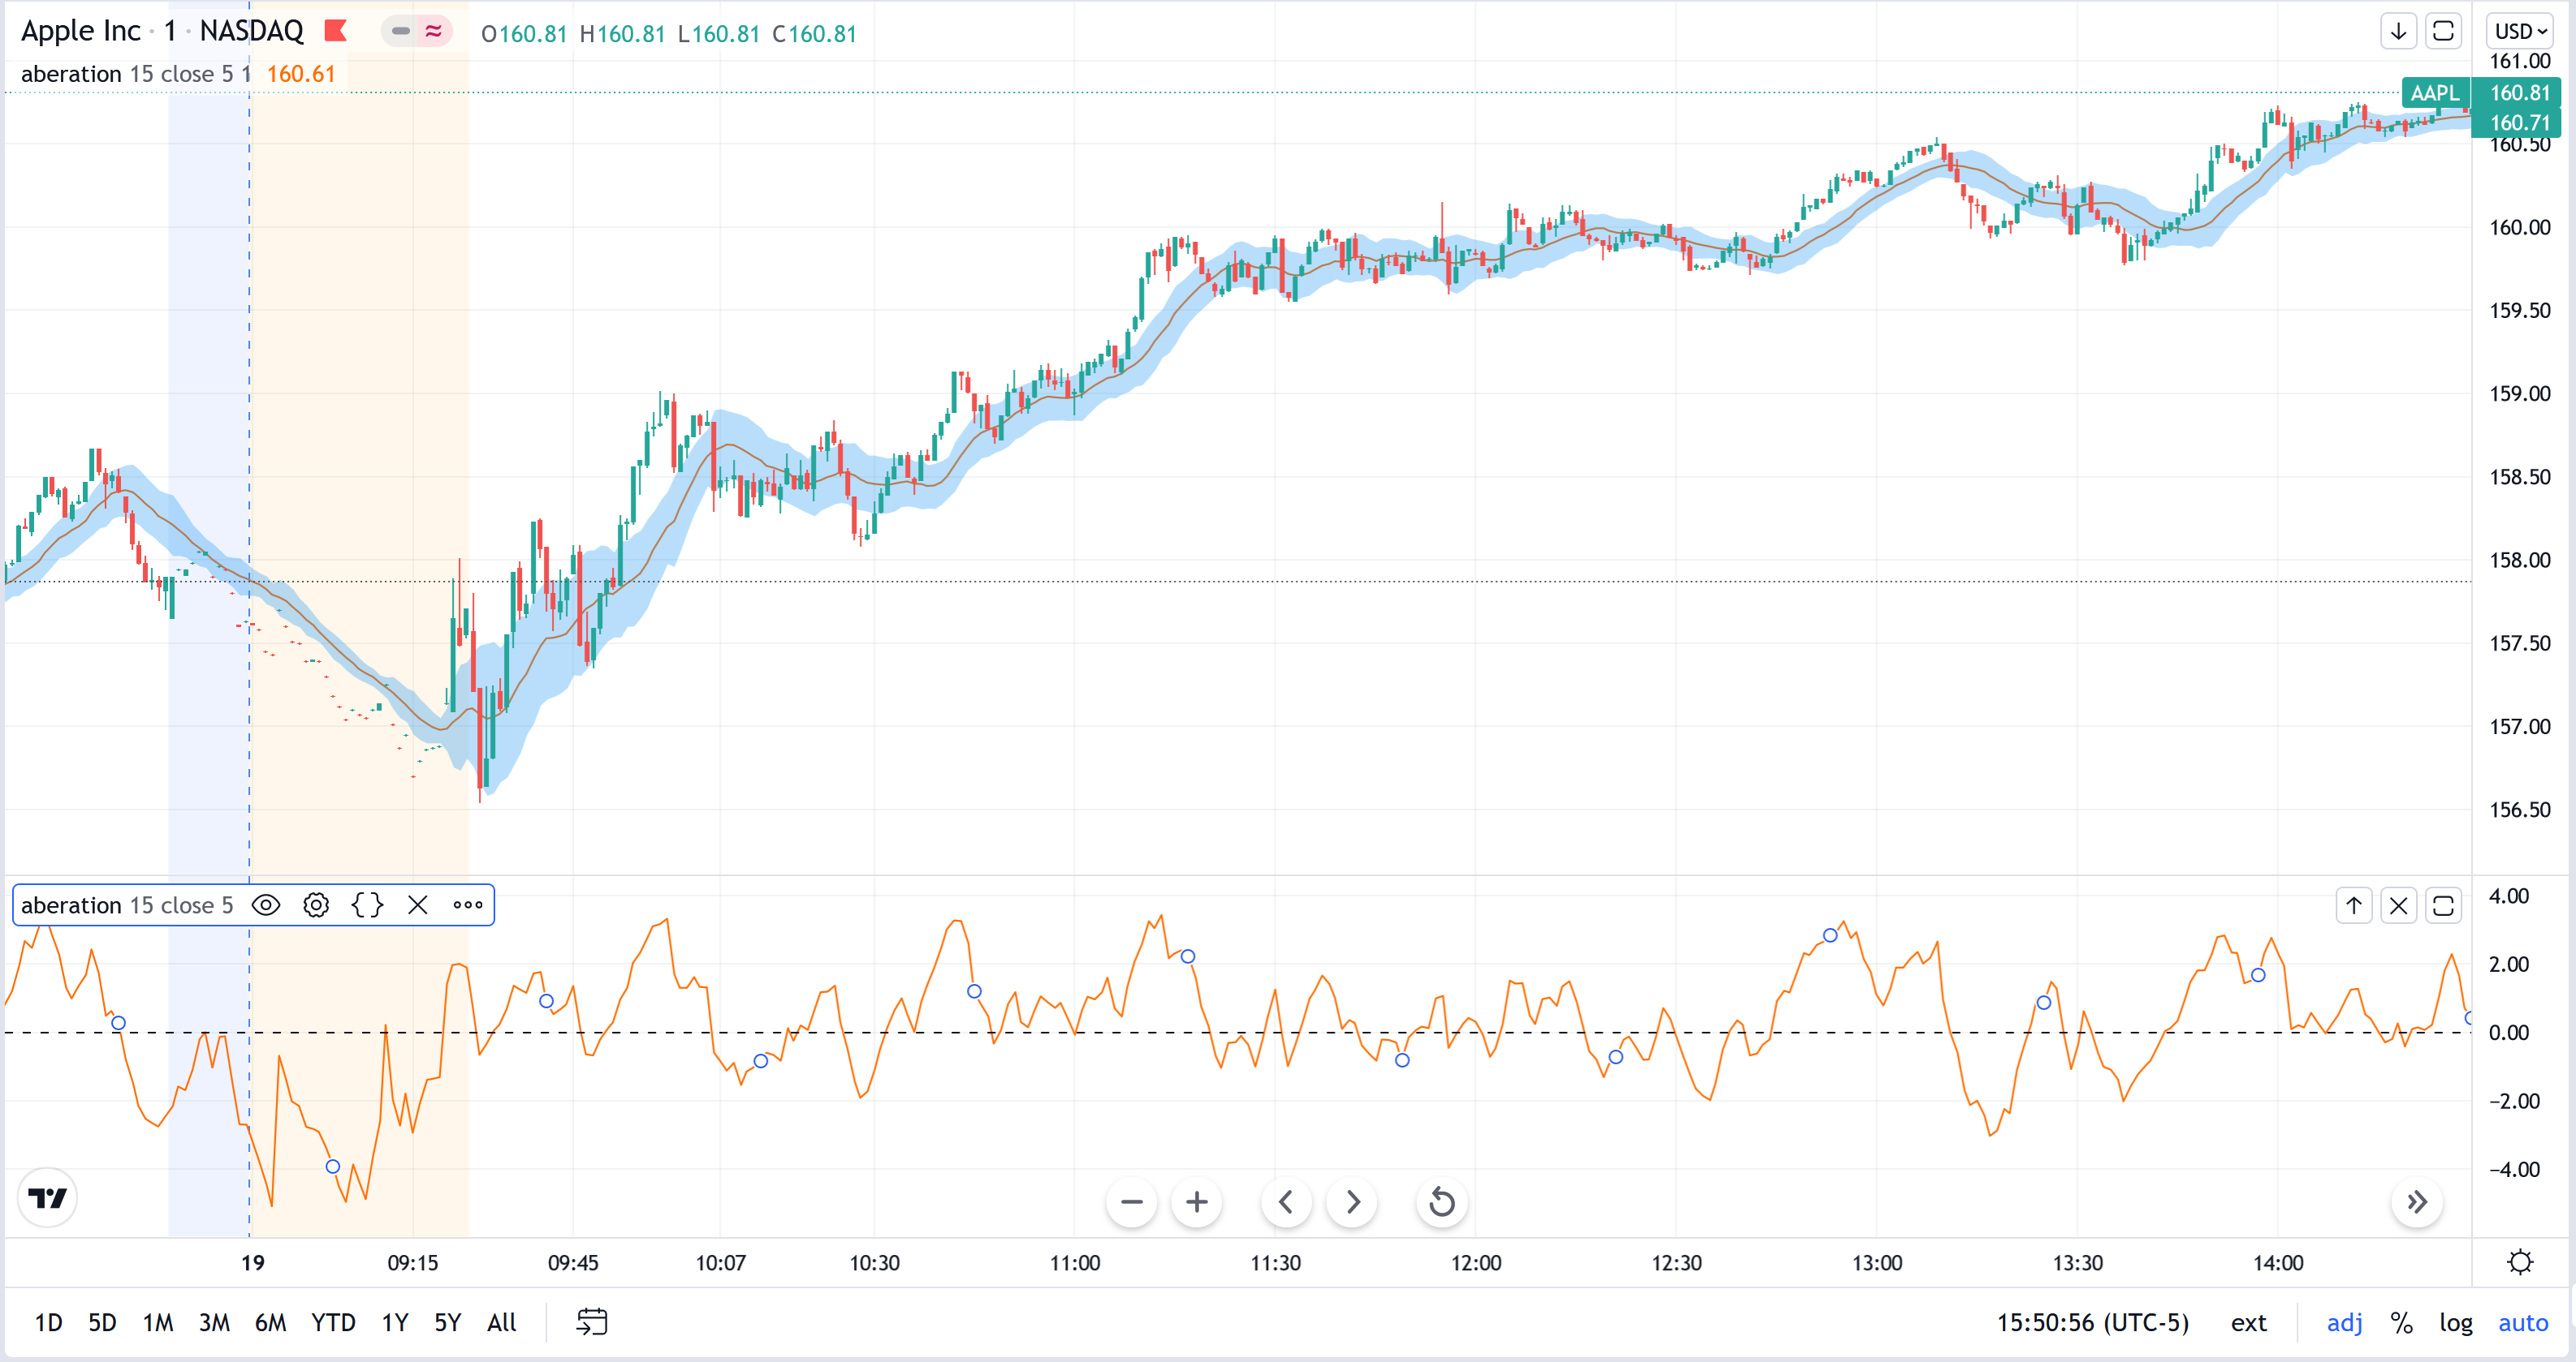Viewport: 2576px width, 1362px height.
Task: Click the 1 minute interval label in title
Action: [170, 31]
